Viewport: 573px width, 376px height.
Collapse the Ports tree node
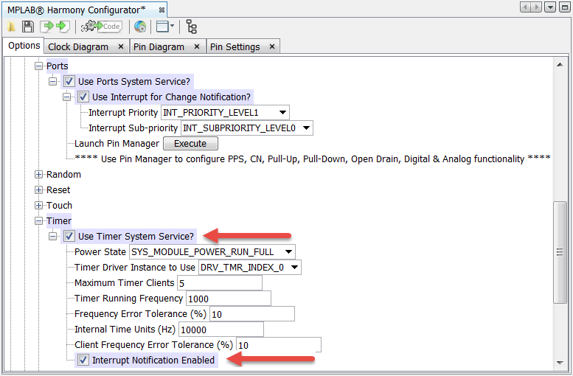(39, 66)
